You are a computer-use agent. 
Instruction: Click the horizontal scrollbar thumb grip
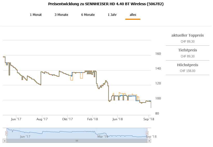click(77, 141)
